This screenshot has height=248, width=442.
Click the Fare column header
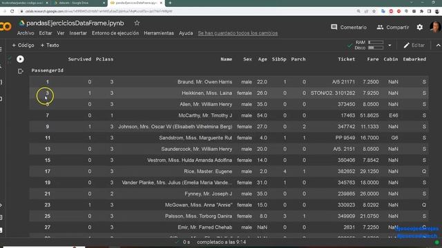click(x=373, y=59)
